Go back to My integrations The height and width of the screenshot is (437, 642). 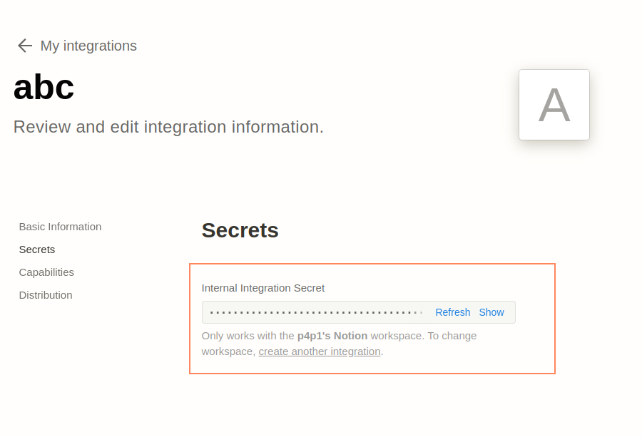[x=88, y=46]
